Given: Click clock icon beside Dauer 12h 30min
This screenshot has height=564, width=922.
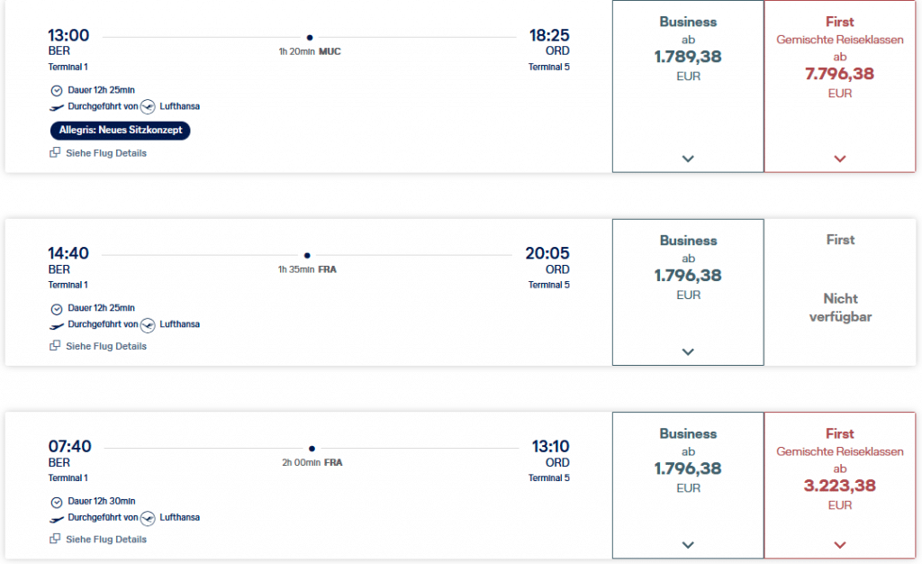Looking at the screenshot, I should 57,502.
